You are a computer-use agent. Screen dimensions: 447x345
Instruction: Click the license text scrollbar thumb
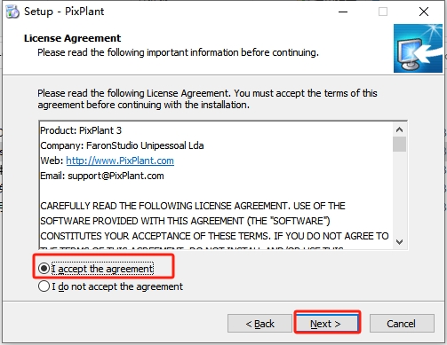tap(399, 144)
